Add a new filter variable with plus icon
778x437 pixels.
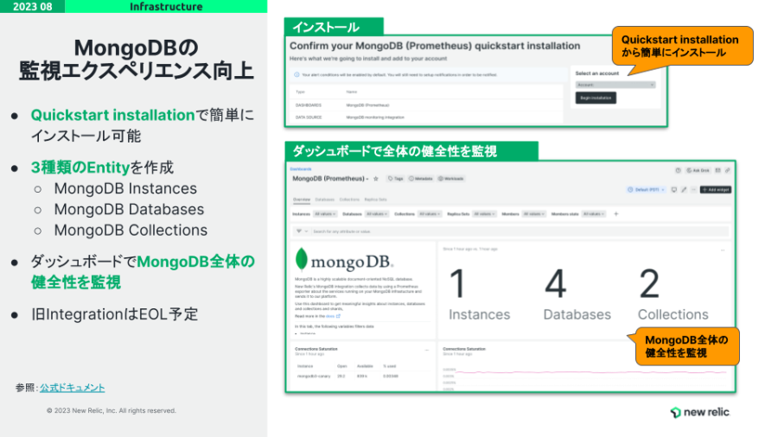[616, 214]
